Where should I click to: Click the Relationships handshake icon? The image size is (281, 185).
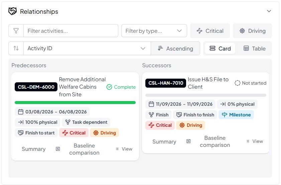[x=13, y=11]
